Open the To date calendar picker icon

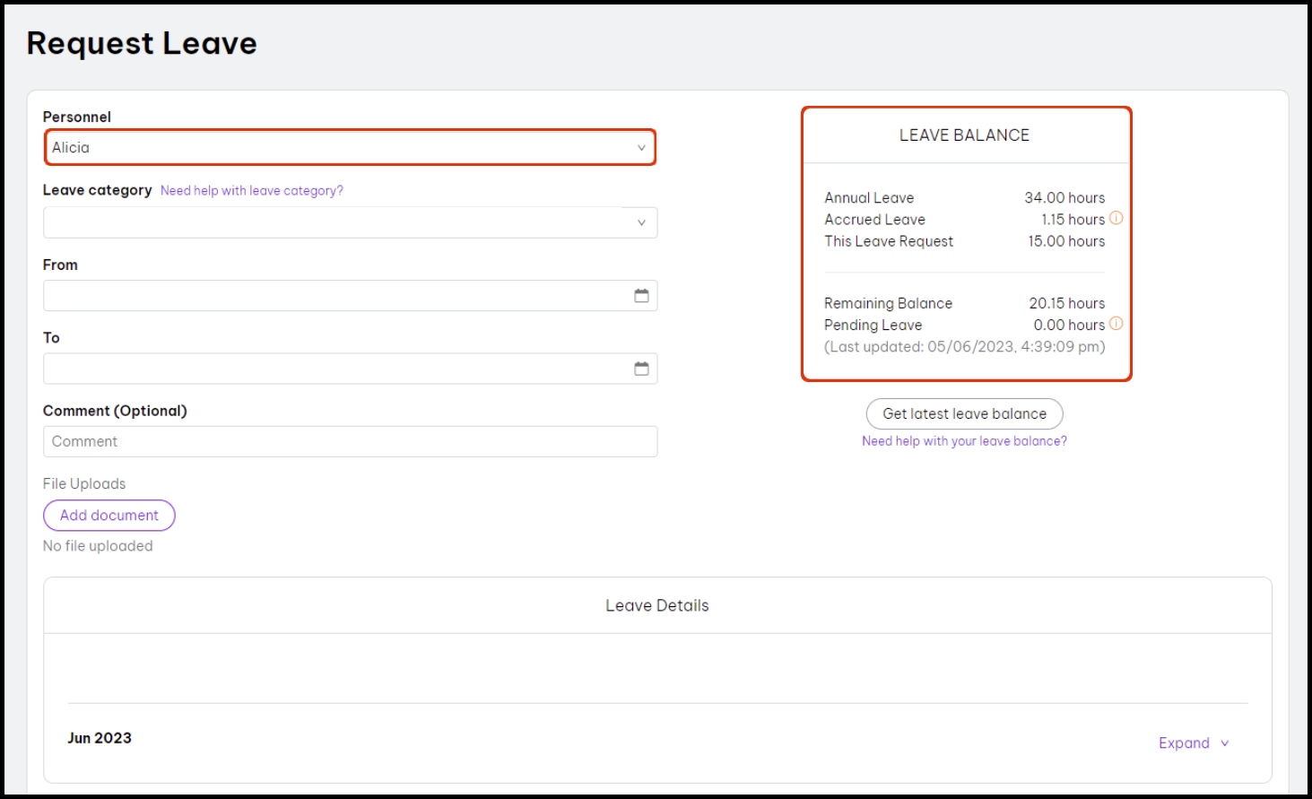[641, 369]
